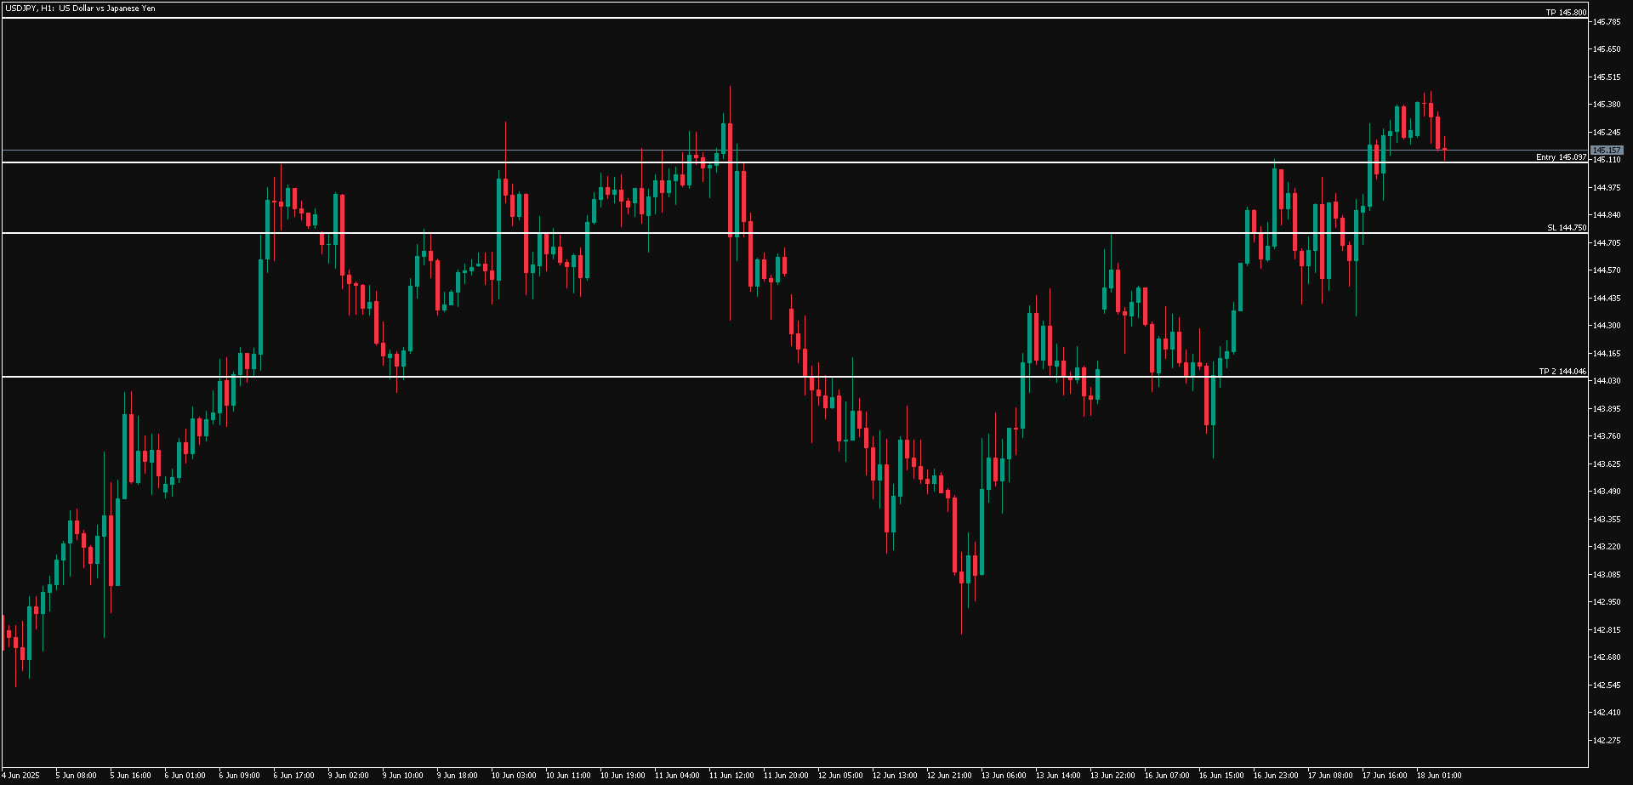
Task: Click 145.785 on the price axis
Action: (1607, 22)
